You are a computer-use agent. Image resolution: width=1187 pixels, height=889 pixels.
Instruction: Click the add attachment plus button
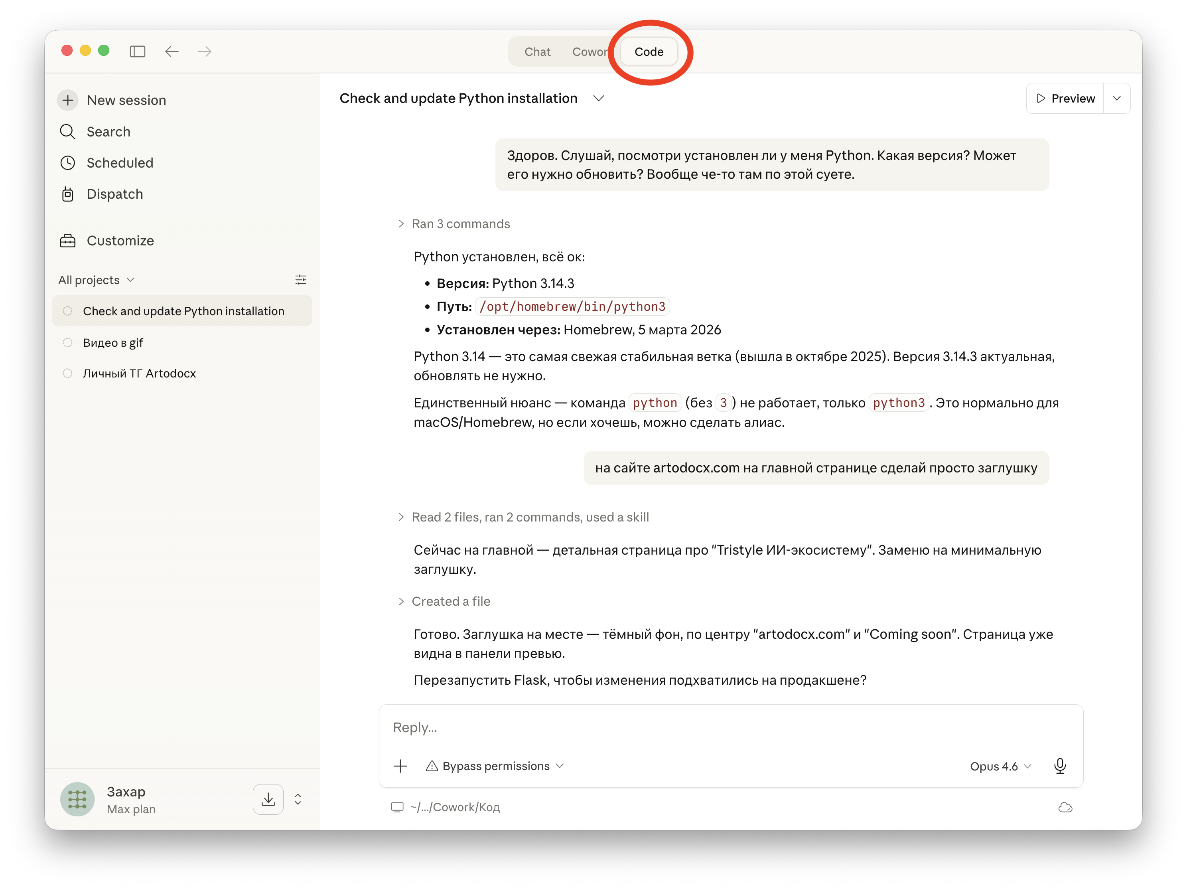(x=400, y=766)
